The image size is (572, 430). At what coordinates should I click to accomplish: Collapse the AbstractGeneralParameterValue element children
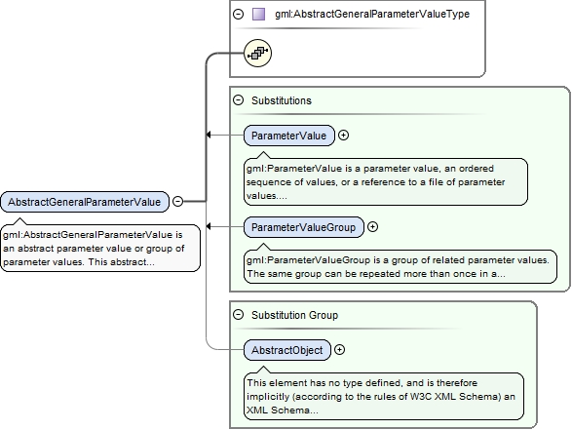(177, 201)
